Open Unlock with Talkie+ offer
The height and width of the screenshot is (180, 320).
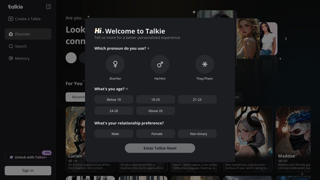pos(28,157)
